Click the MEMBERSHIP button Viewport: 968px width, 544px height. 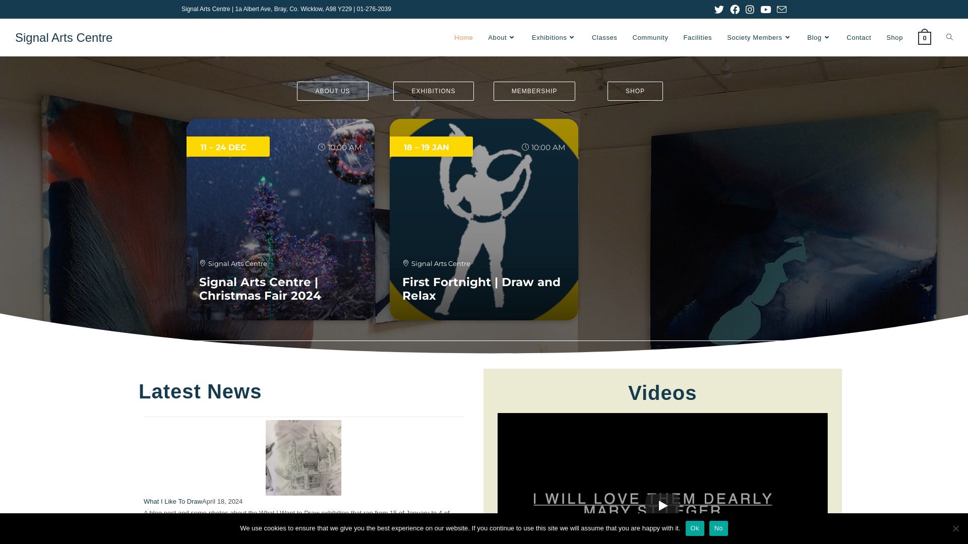[534, 91]
